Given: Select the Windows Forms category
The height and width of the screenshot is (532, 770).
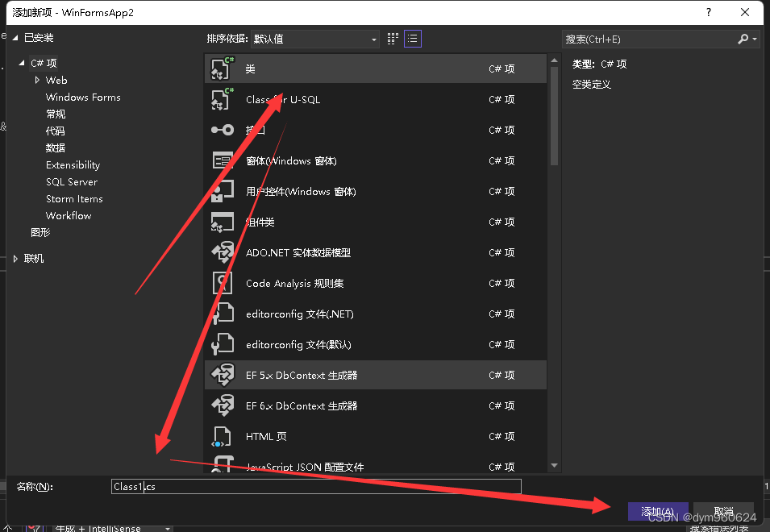Looking at the screenshot, I should coord(83,97).
